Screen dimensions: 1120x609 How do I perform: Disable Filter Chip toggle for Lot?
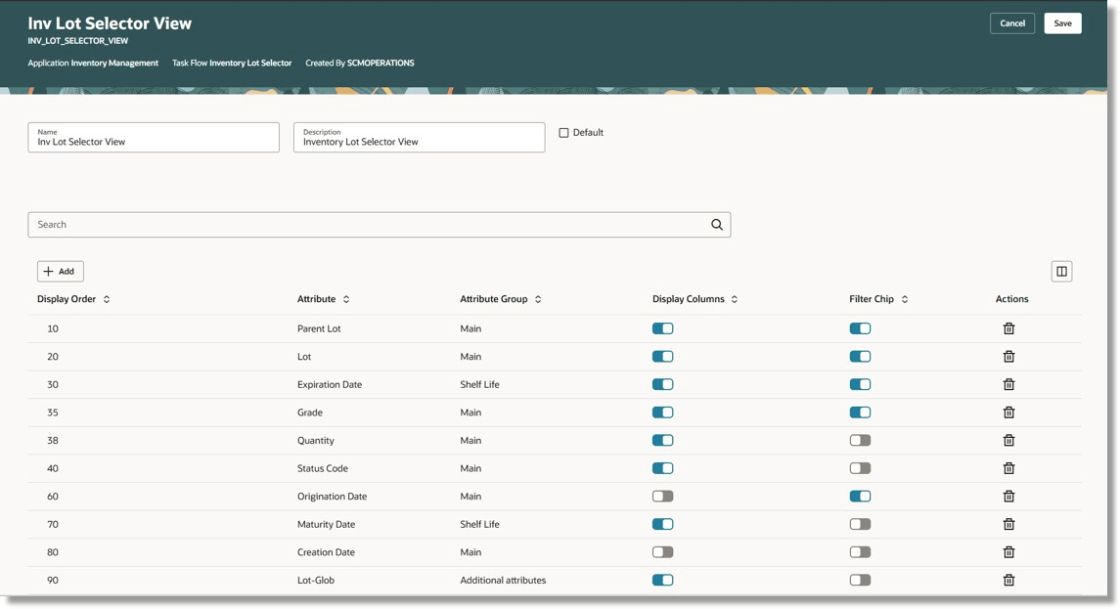(860, 356)
